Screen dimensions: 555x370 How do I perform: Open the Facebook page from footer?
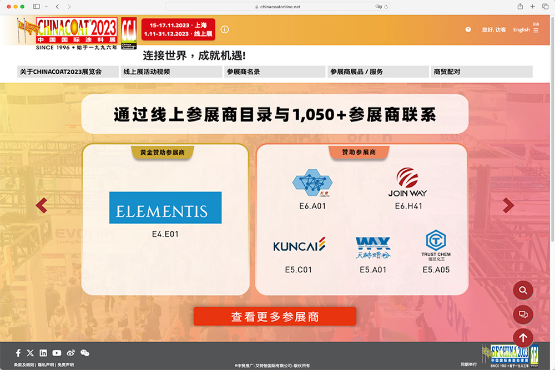click(x=18, y=353)
